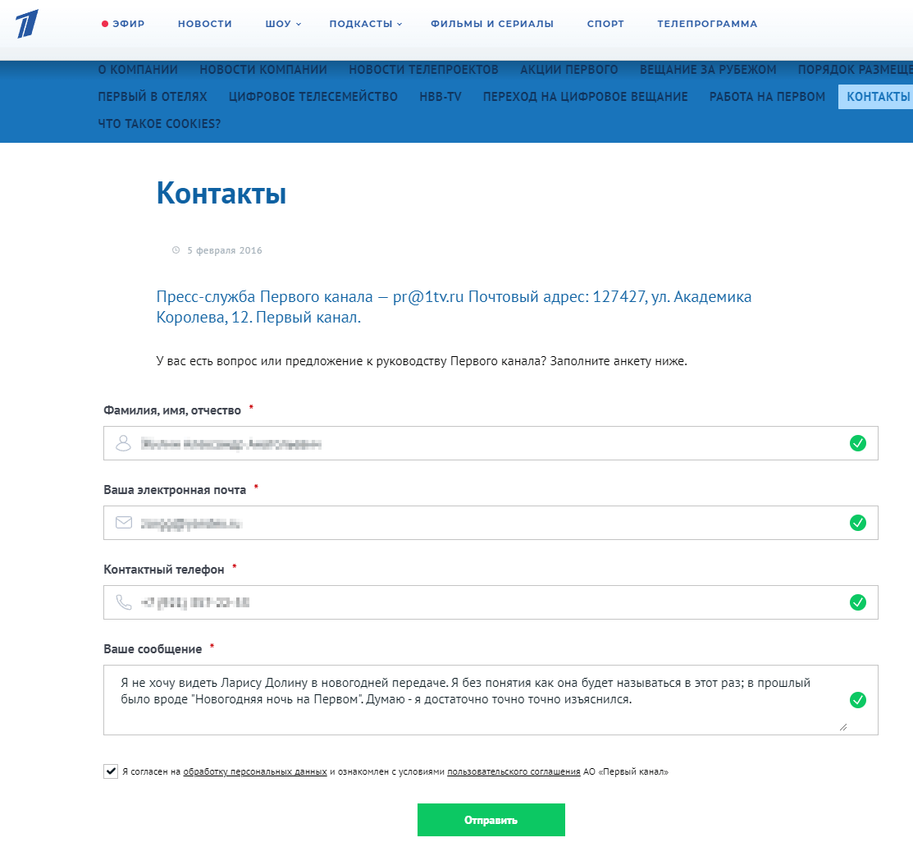Go to НОВОСТИ section
Screen dimensions: 913x865
[x=205, y=24]
